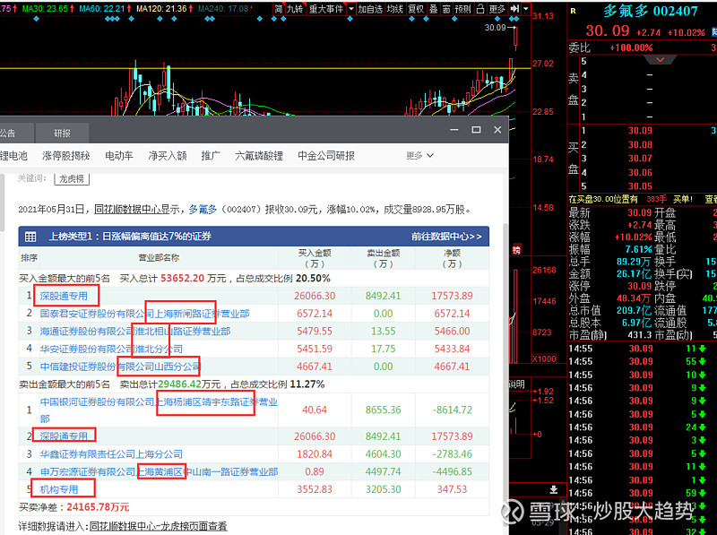The height and width of the screenshot is (535, 717).
Task: Open 深股通专用 in the sell top five
Action: pyautogui.click(x=64, y=436)
